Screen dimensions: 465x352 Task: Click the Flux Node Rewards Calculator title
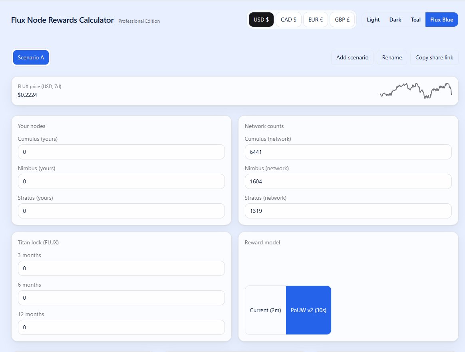click(62, 20)
